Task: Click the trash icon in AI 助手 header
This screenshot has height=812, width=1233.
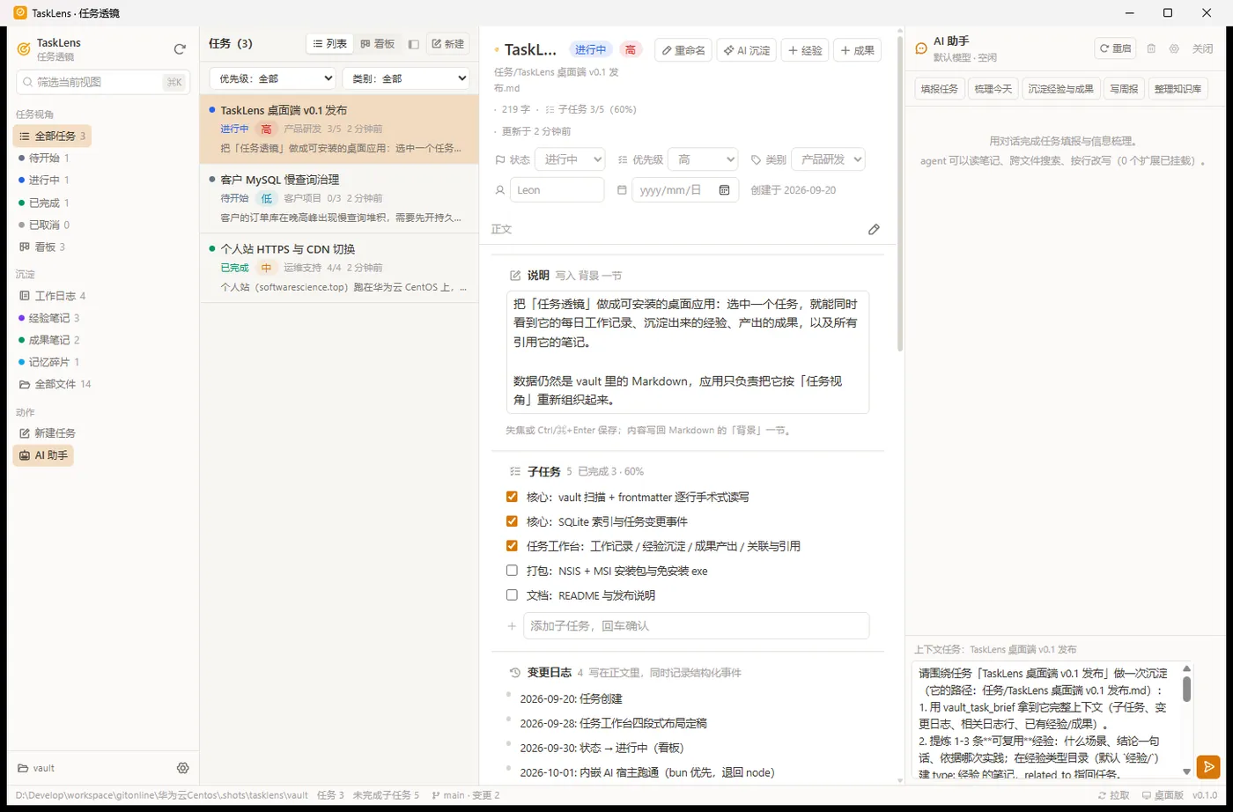Action: pyautogui.click(x=1151, y=49)
